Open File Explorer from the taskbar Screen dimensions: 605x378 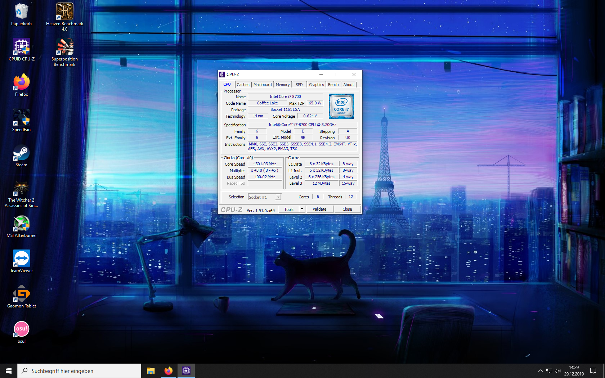(151, 371)
